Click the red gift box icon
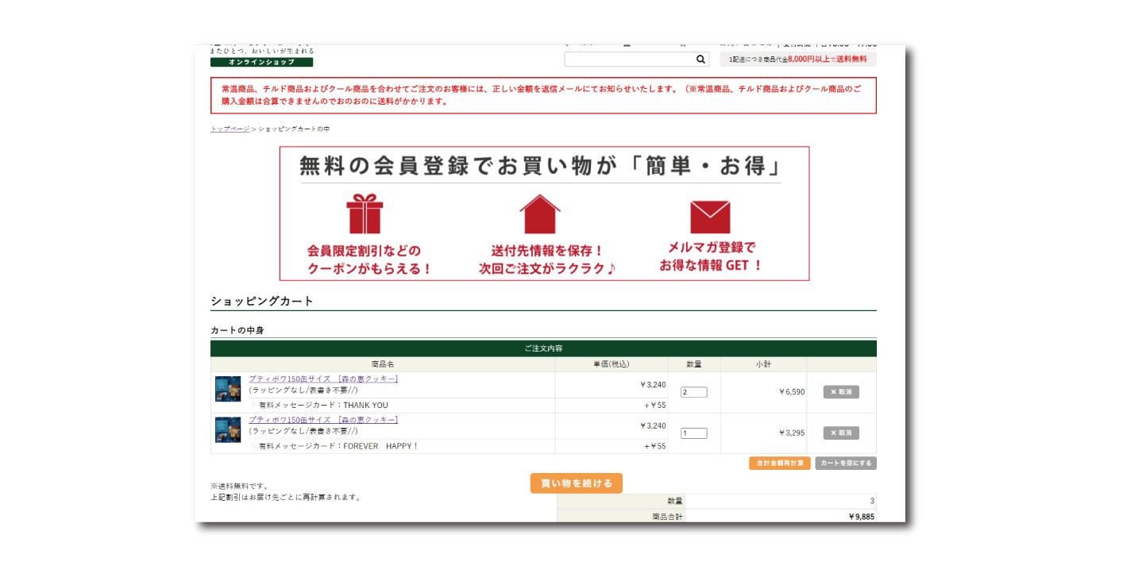 click(x=365, y=214)
